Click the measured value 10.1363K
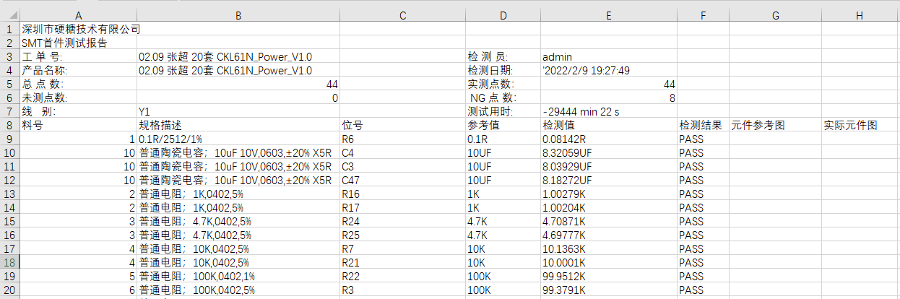 [609, 248]
